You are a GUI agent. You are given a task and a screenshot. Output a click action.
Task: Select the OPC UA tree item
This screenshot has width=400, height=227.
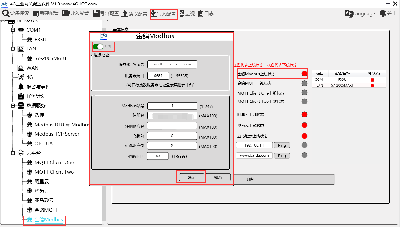click(44, 144)
